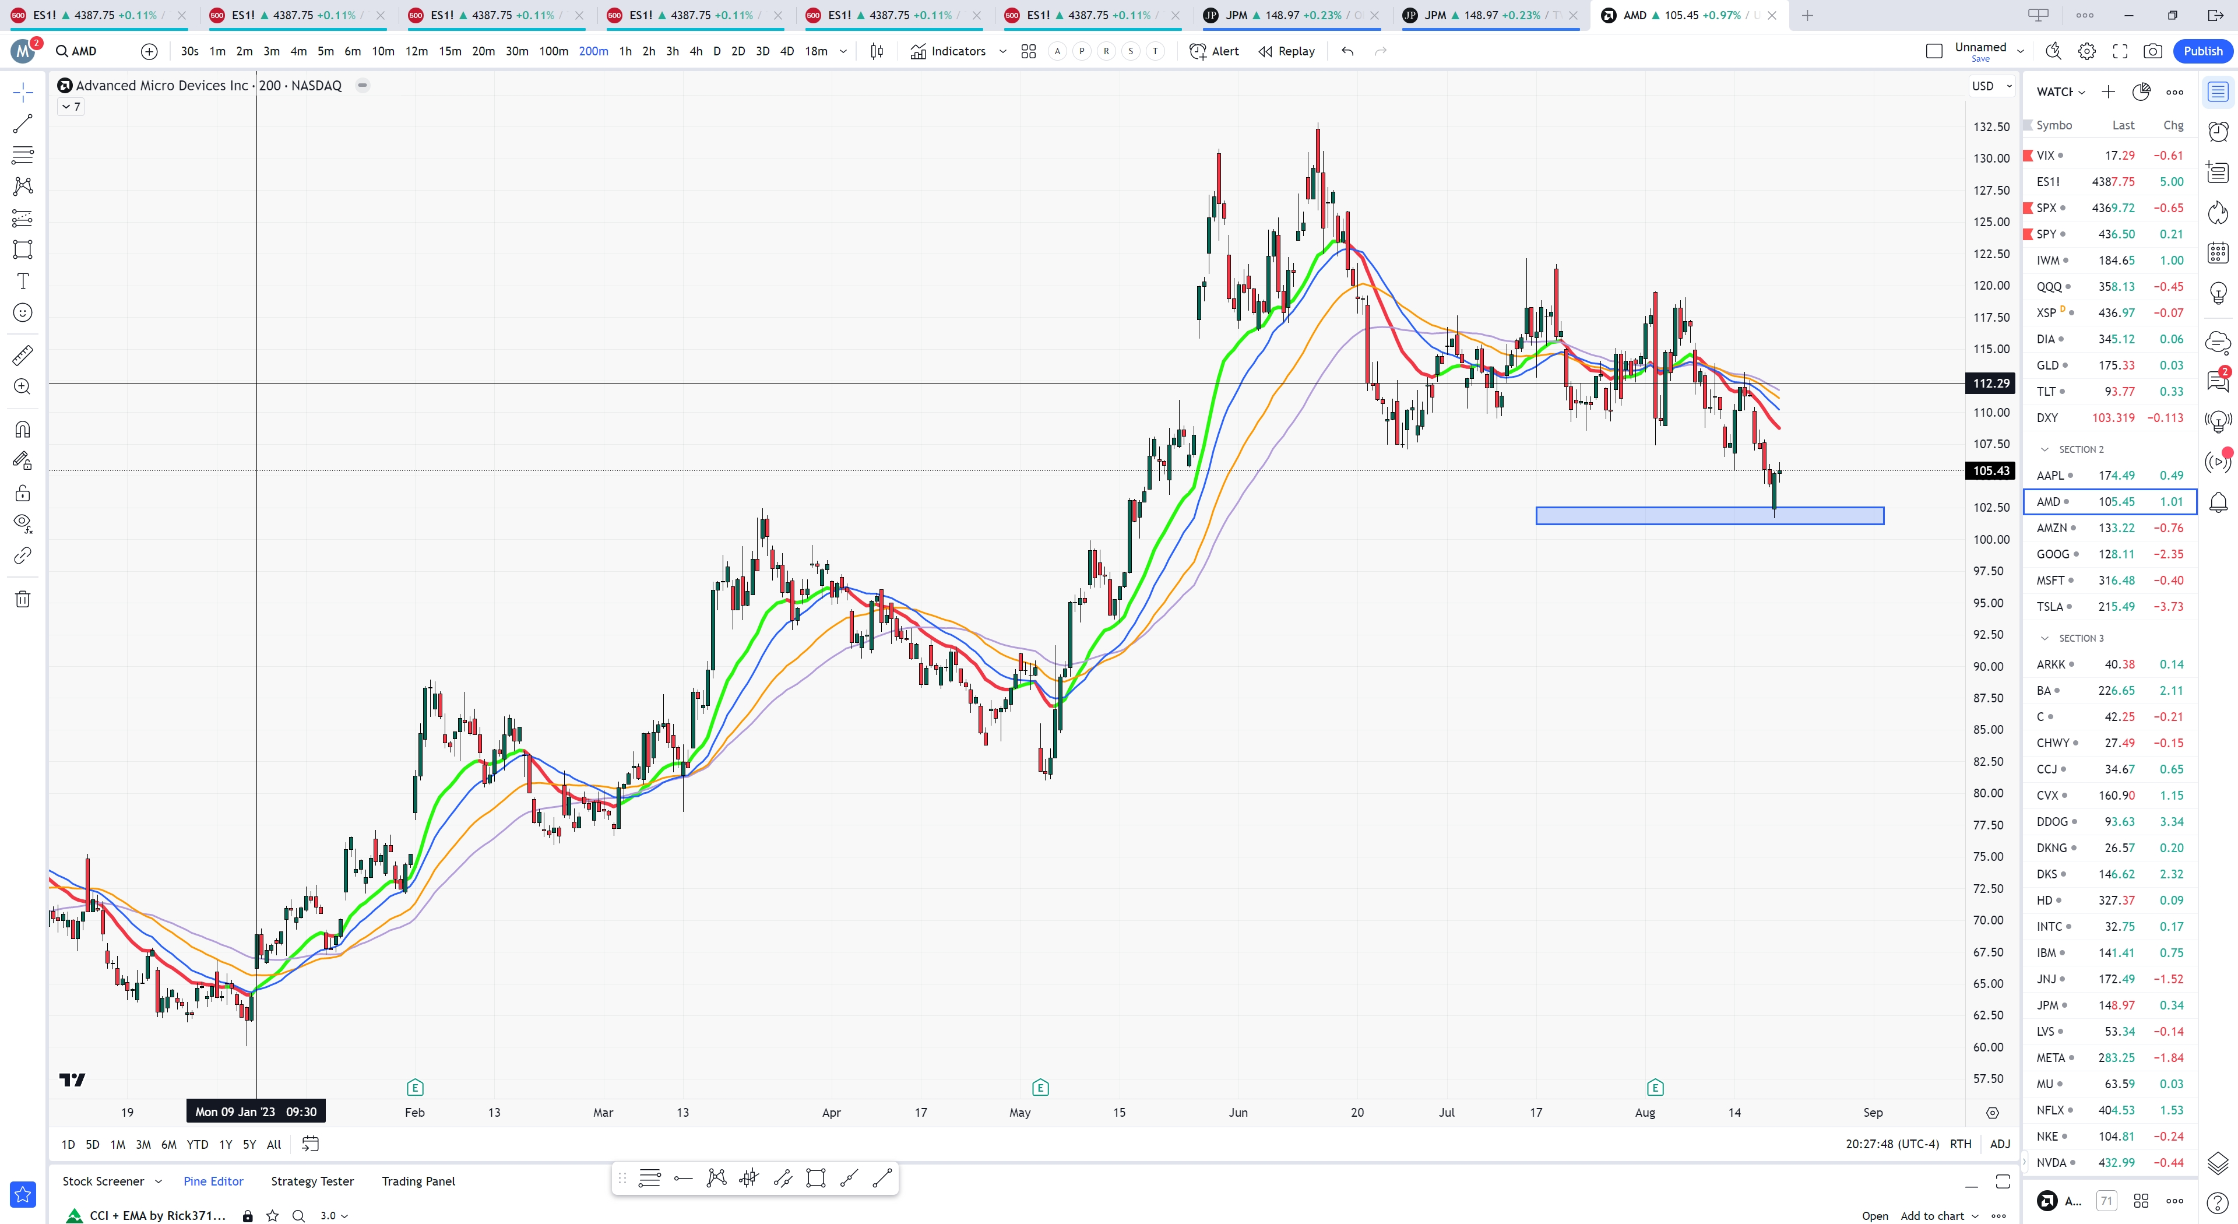Viewport: 2238px width, 1224px height.
Task: Open the Hotlists flame icon in the sidebar
Action: [x=2218, y=212]
